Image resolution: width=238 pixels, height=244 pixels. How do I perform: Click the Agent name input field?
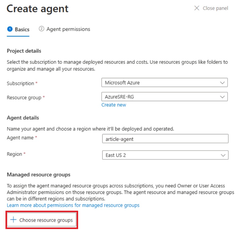165,139
